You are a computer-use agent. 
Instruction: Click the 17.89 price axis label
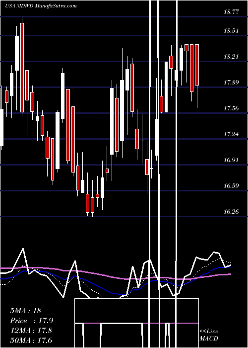[x=231, y=83]
